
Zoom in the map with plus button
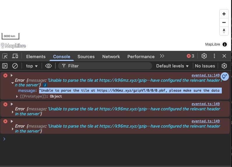[224, 14]
